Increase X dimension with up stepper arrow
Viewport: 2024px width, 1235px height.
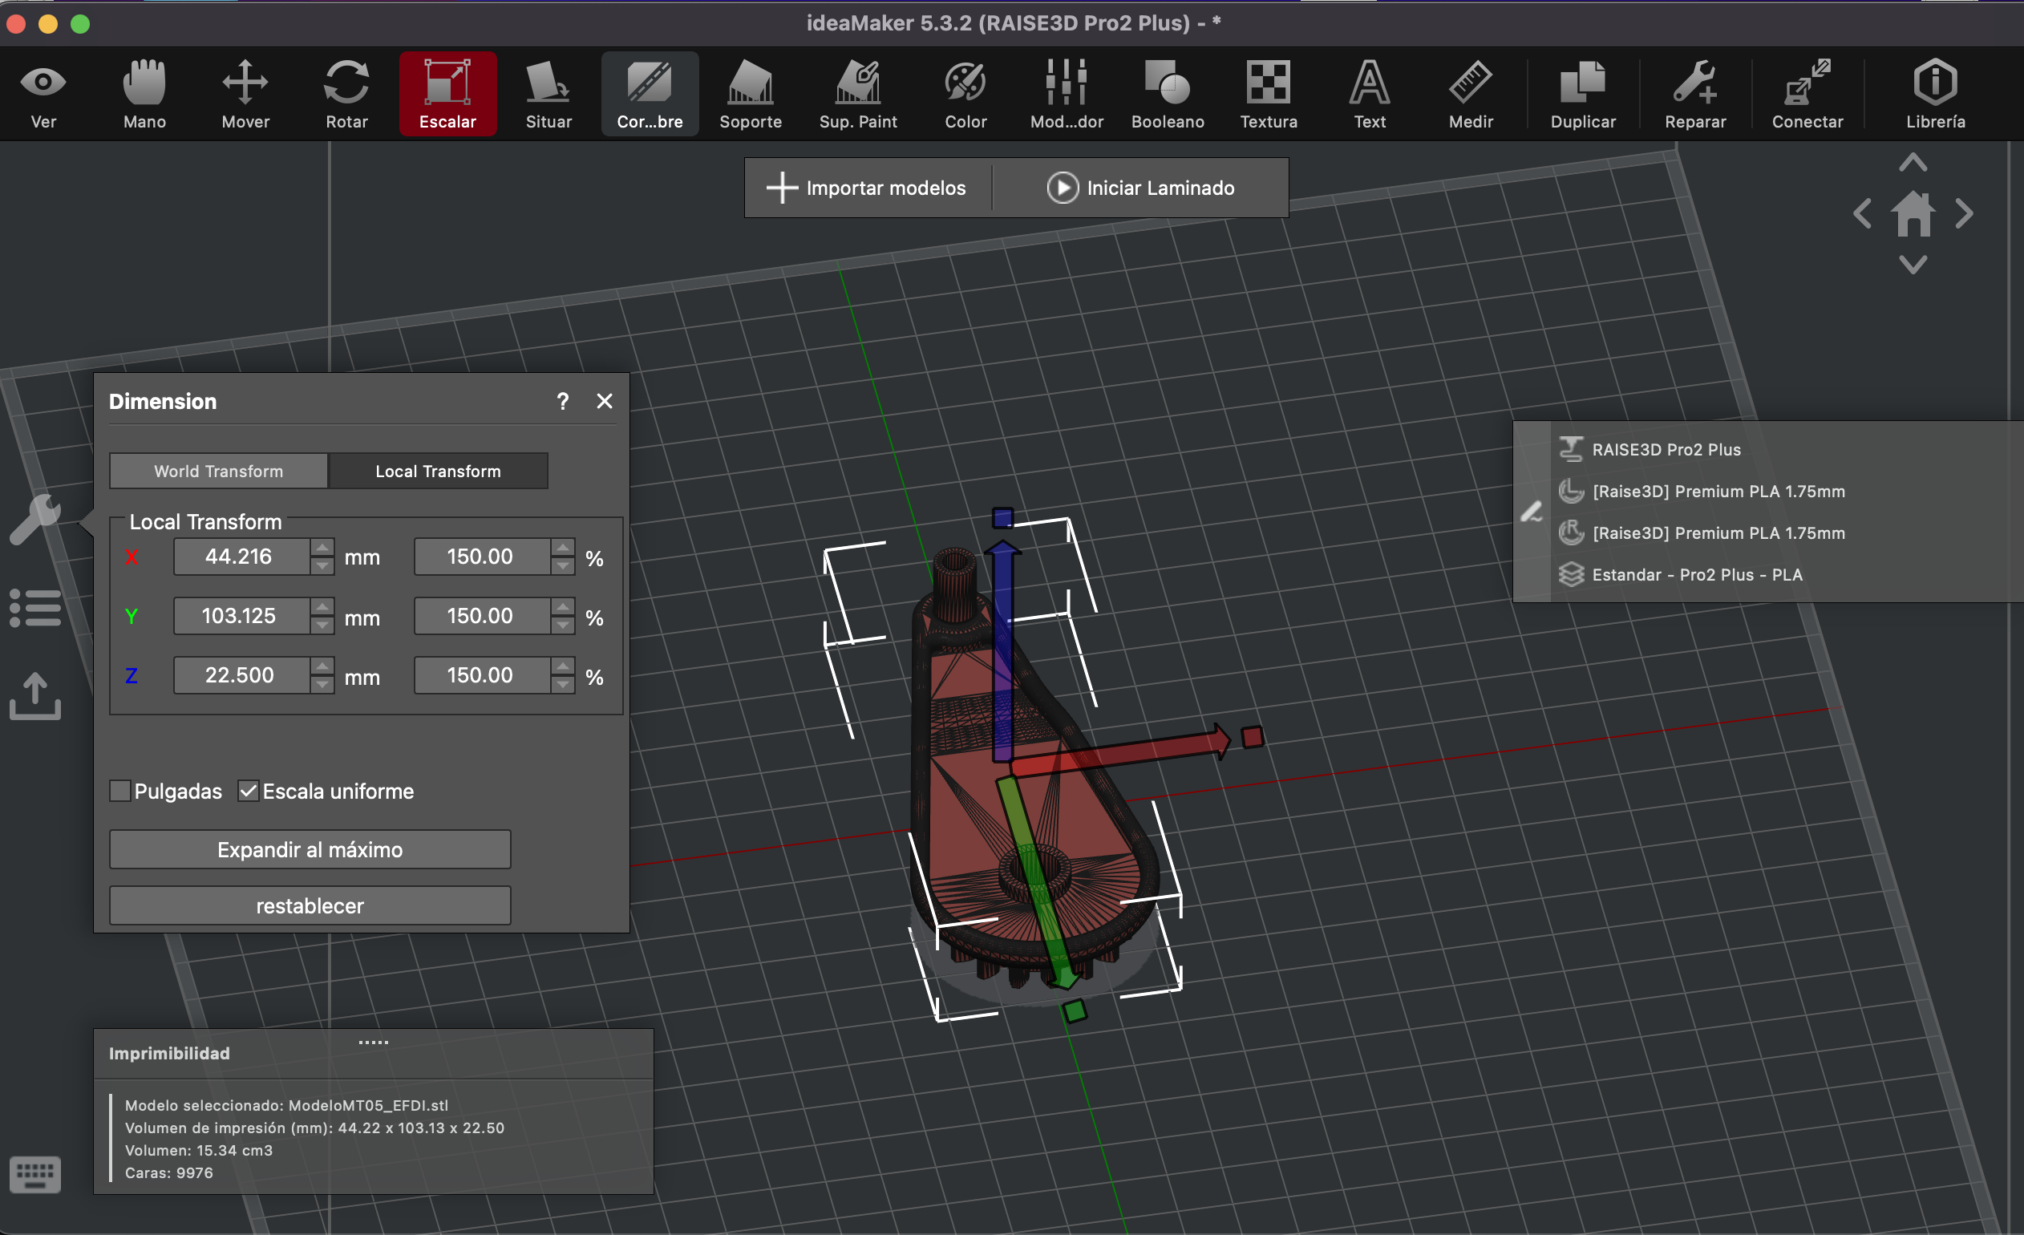(323, 548)
